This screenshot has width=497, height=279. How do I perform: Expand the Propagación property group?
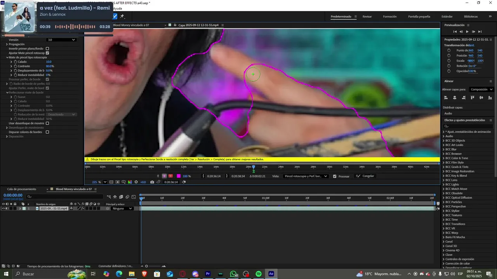7,44
